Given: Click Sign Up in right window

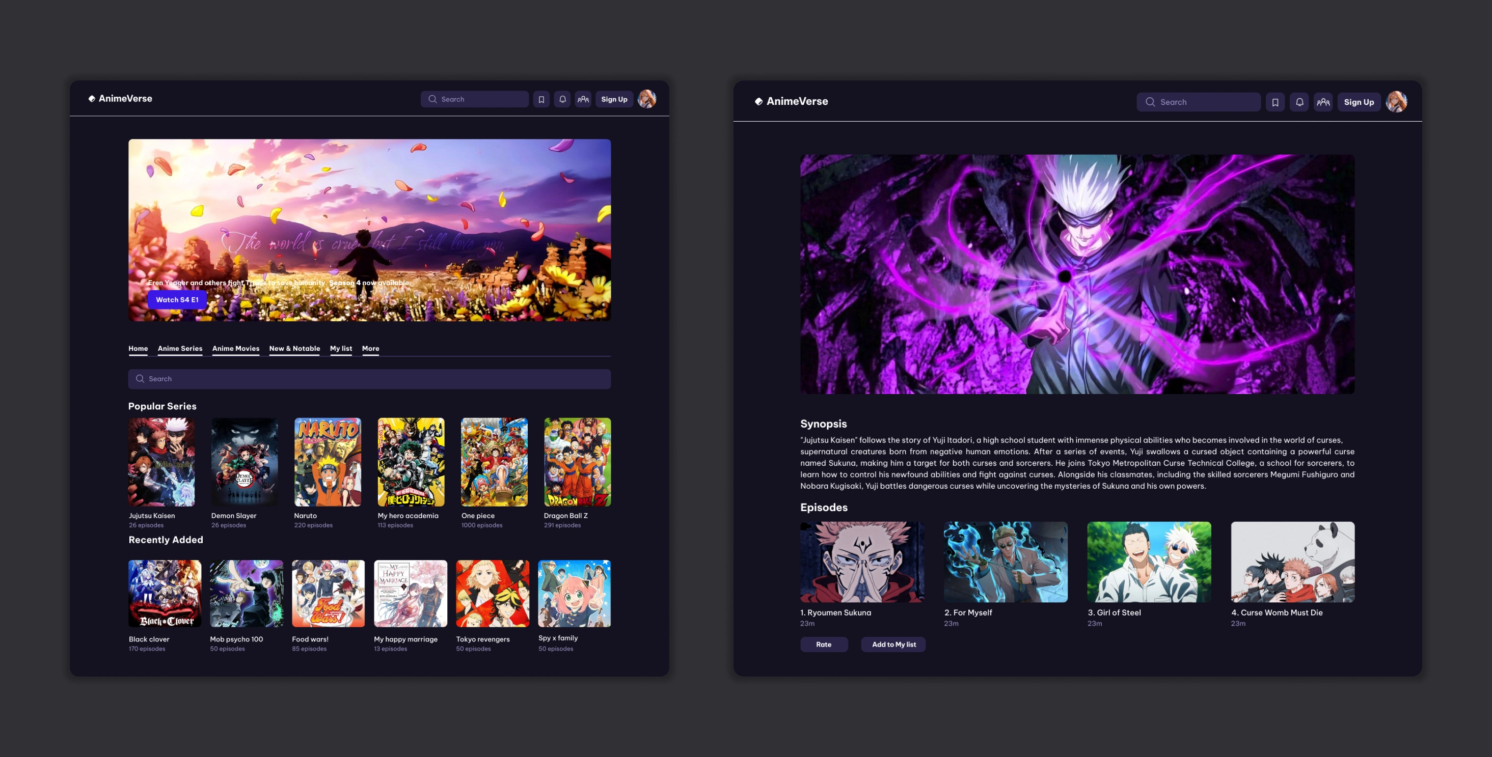Looking at the screenshot, I should 1359,102.
